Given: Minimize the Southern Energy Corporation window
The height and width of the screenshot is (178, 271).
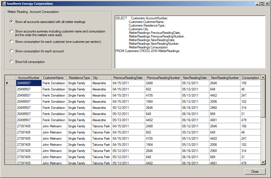Looking at the screenshot, I should 257,4.
